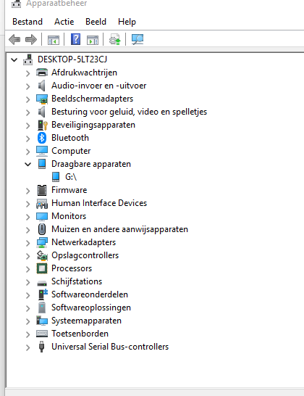Viewport: 304px width, 396px height.
Task: Click the Scan for hardware changes icon
Action: (138, 40)
